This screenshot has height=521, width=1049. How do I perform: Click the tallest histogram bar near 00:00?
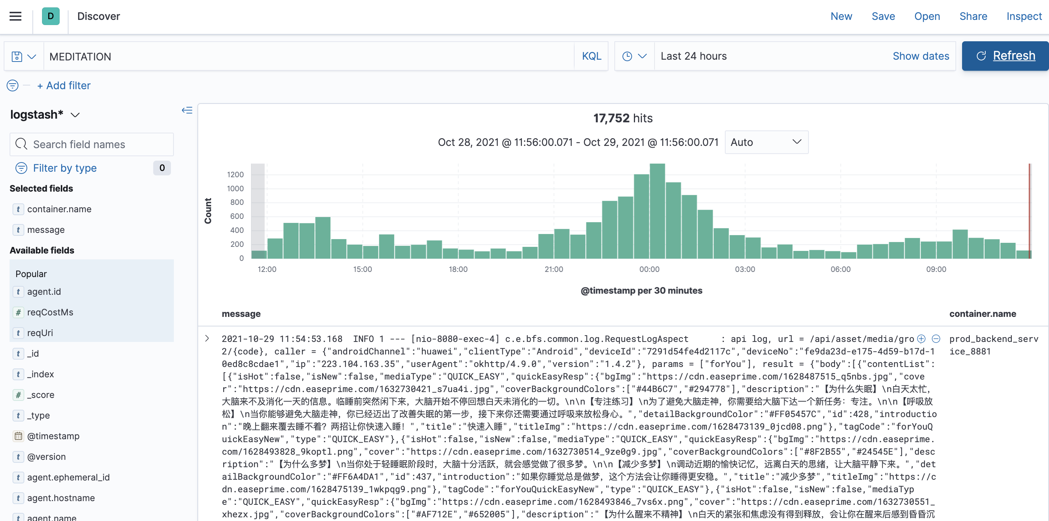(x=657, y=211)
